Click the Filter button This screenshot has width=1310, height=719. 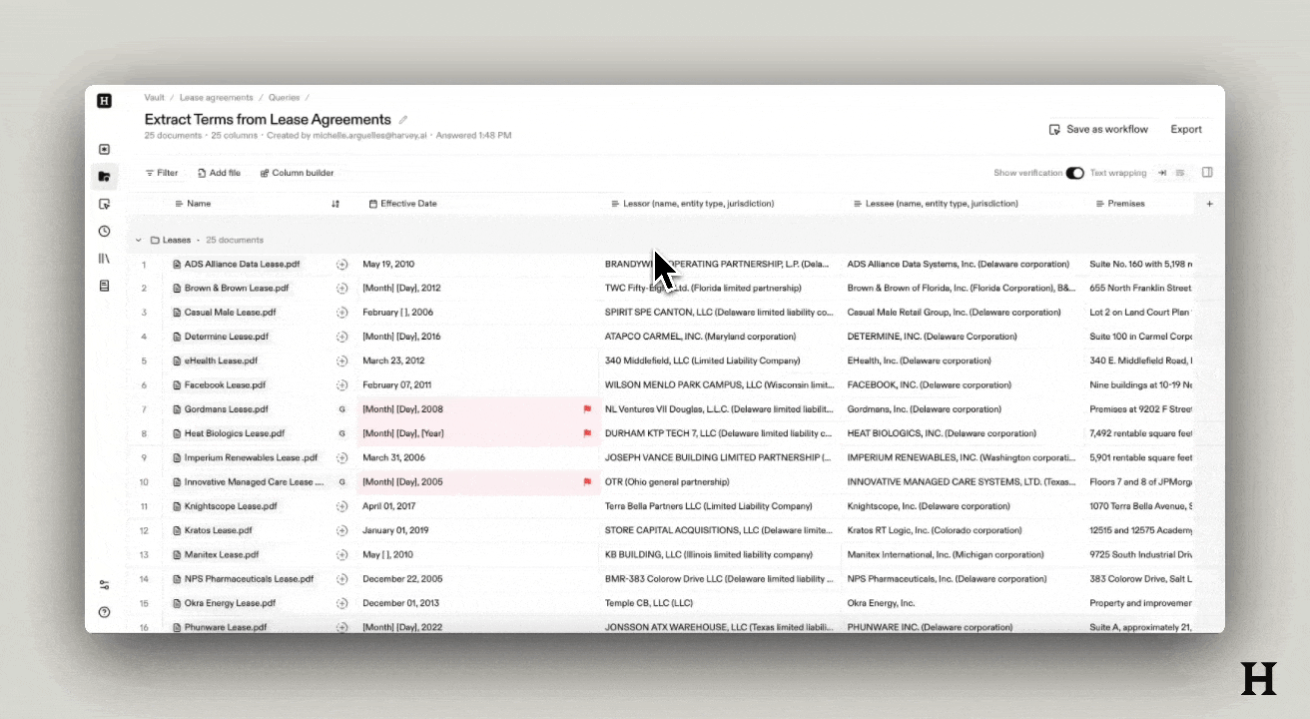click(x=162, y=173)
